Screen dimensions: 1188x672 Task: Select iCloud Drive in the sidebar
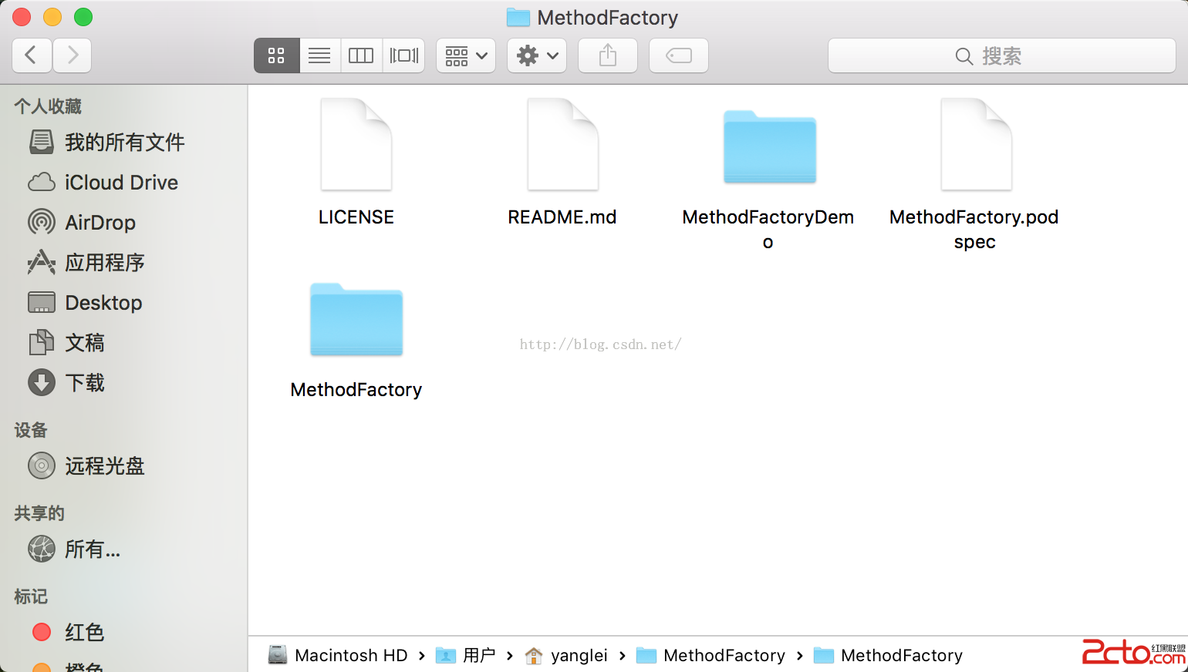click(120, 183)
